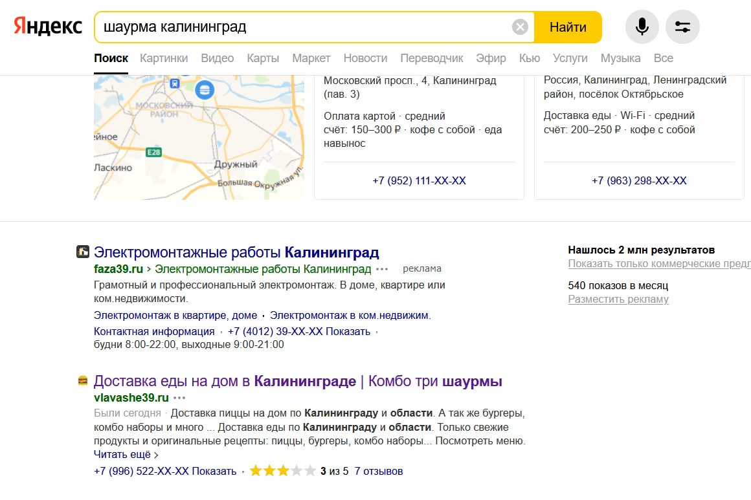The height and width of the screenshot is (500, 751).
Task: Click Разместить рекламу link
Action: click(x=618, y=299)
